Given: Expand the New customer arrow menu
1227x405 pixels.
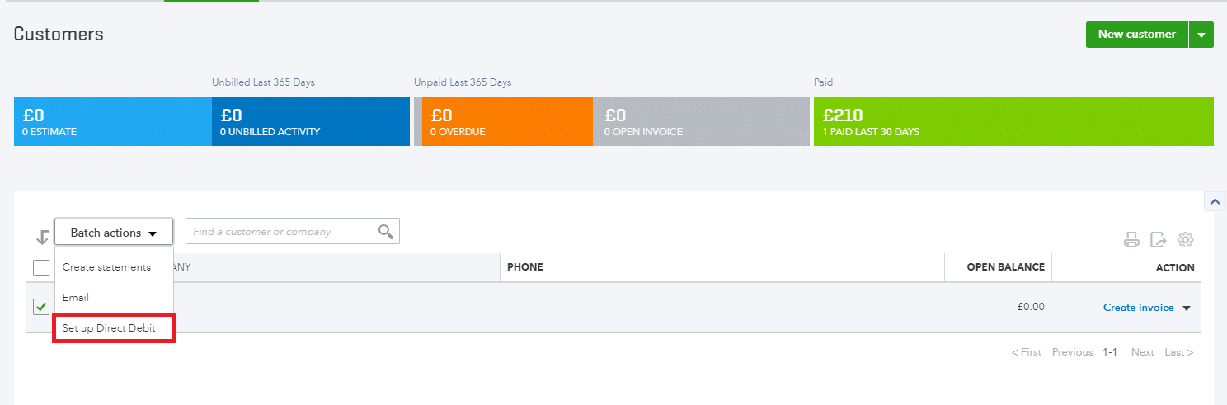Looking at the screenshot, I should coord(1201,35).
